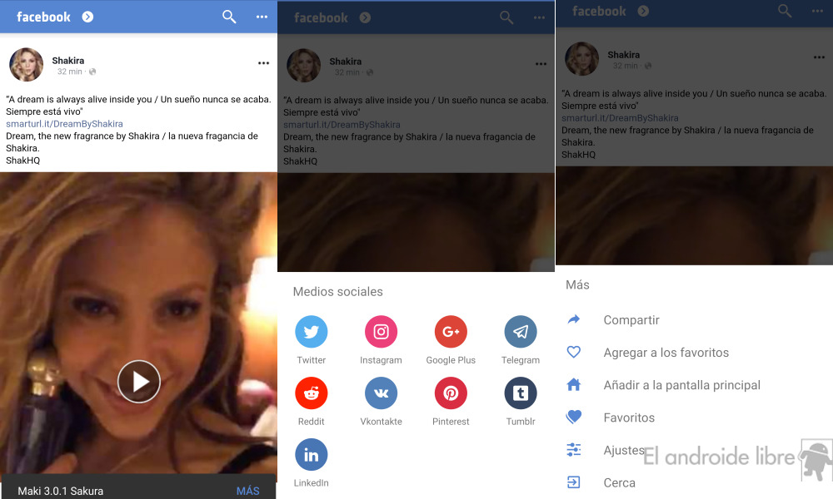Tap the Tumblr icon

(521, 393)
